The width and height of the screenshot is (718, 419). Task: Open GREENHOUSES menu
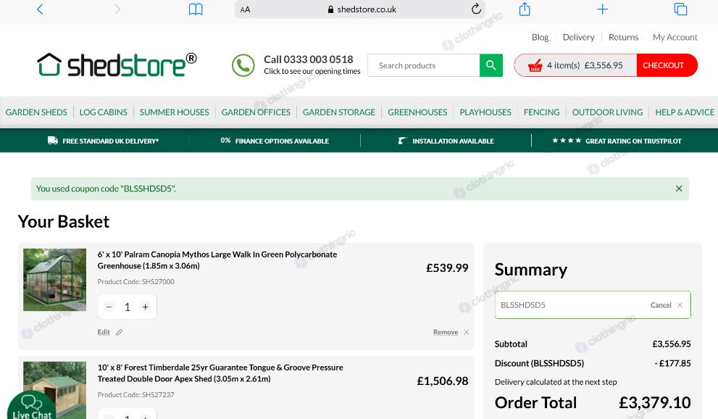[x=417, y=112]
